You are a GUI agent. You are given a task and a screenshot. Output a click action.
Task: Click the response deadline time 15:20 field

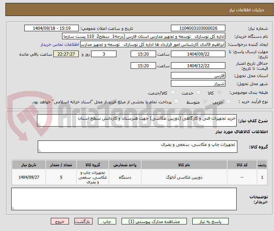tap(143, 54)
